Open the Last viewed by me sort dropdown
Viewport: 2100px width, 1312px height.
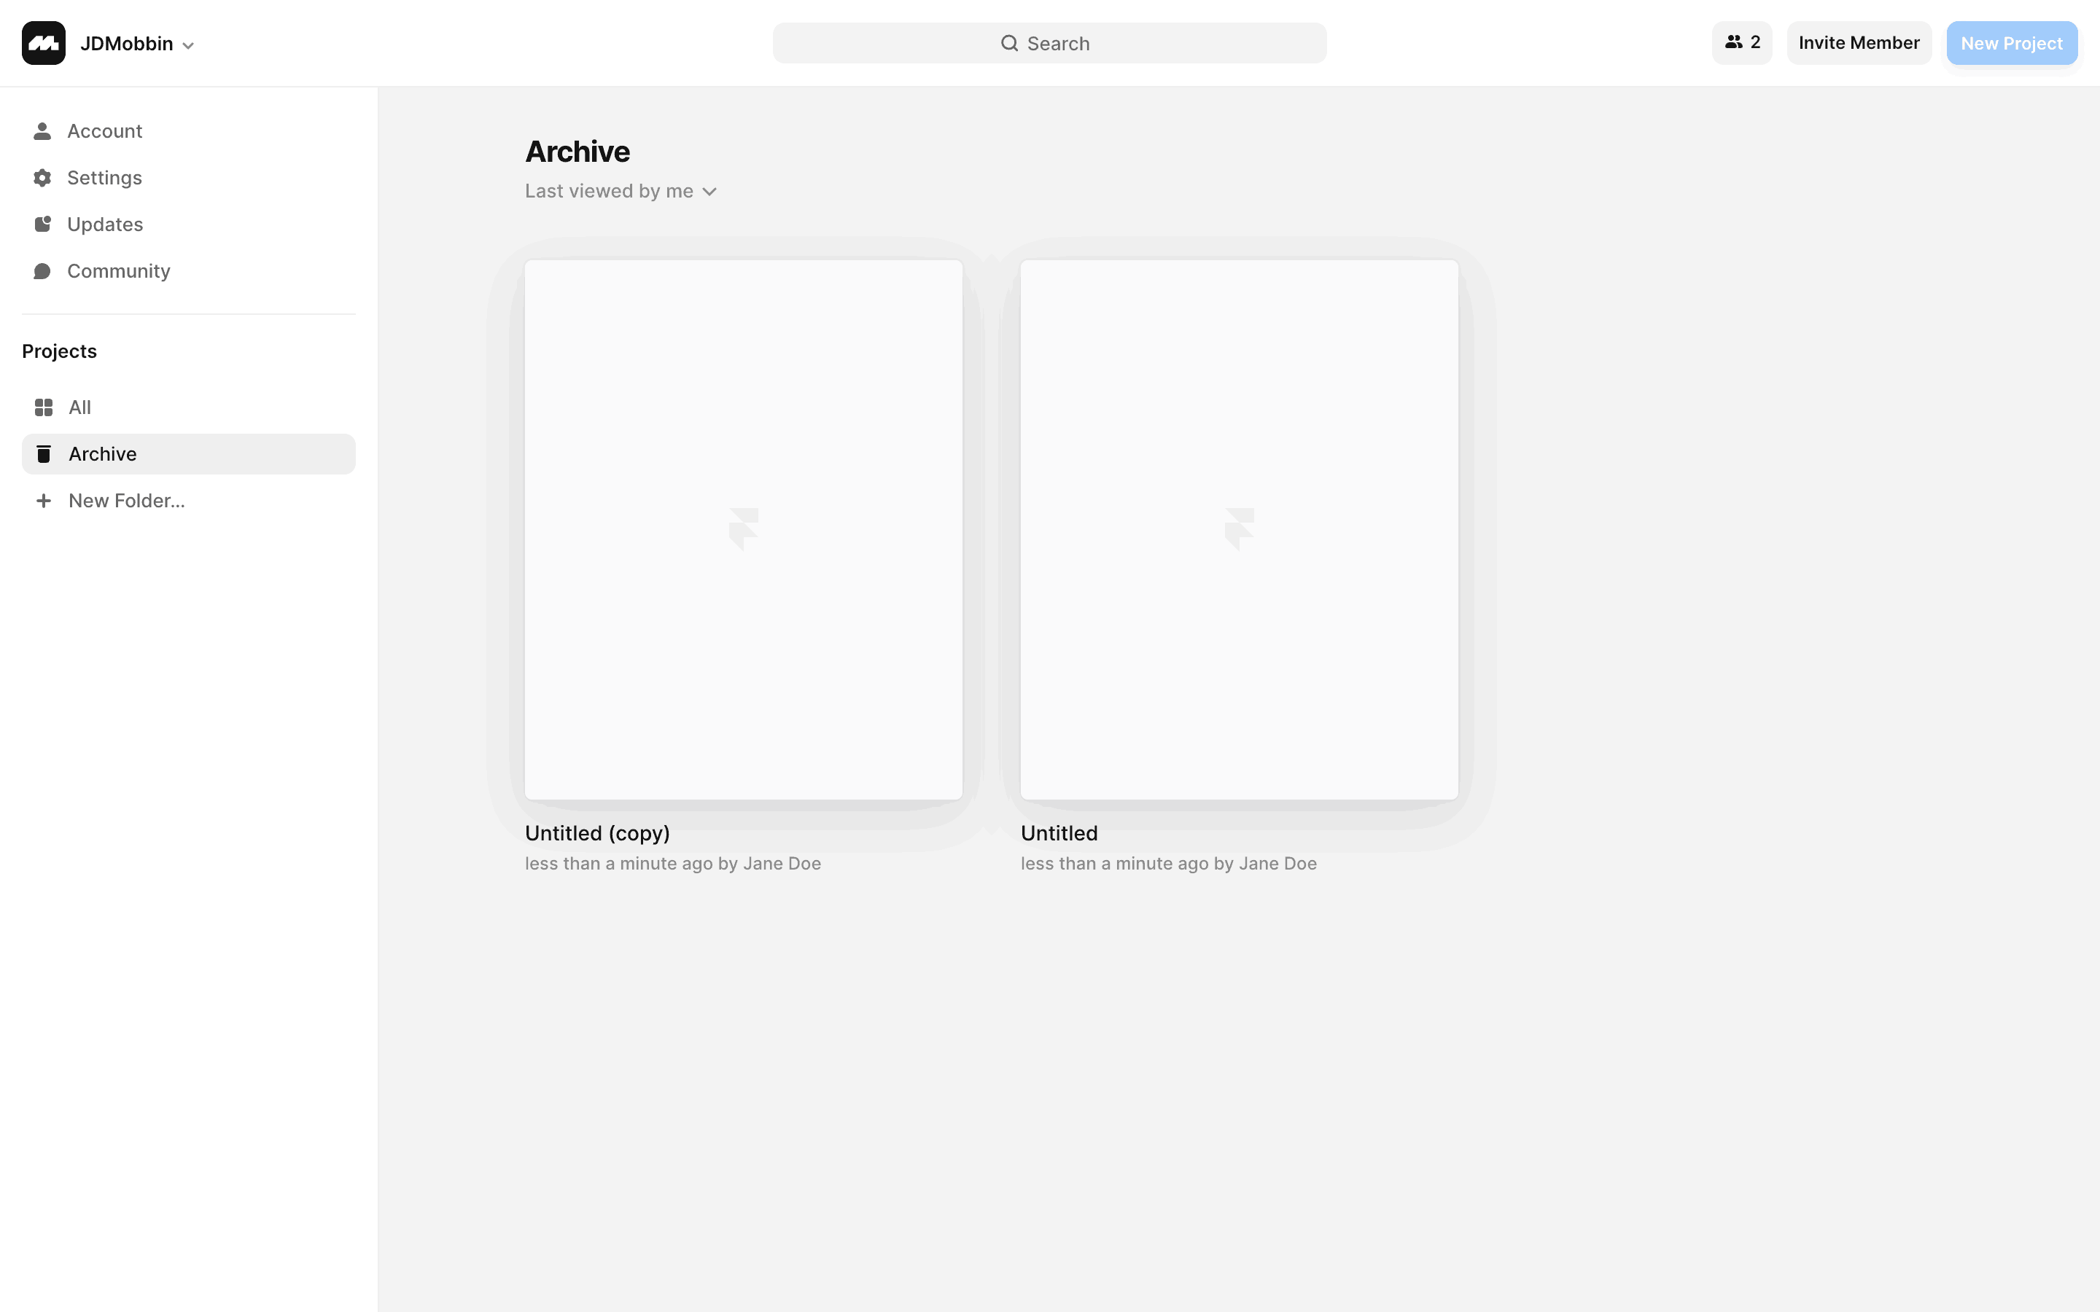621,191
